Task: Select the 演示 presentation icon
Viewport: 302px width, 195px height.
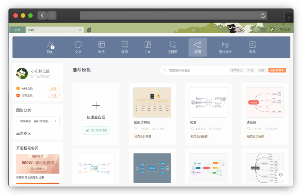Action: 124,47
